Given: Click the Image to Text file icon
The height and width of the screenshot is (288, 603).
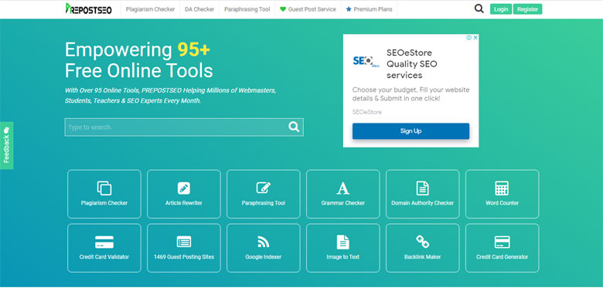Looking at the screenshot, I should click(x=342, y=242).
